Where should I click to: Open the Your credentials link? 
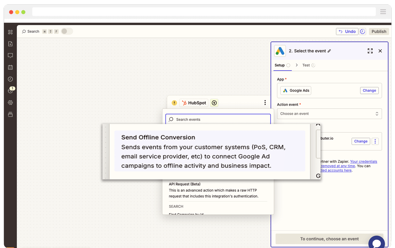(x=363, y=161)
